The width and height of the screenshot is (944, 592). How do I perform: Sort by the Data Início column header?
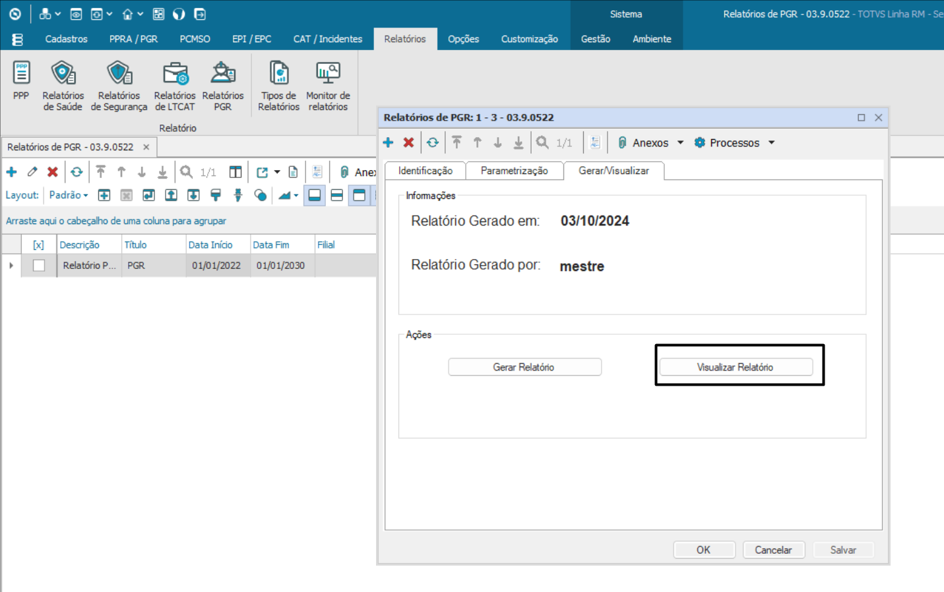210,245
